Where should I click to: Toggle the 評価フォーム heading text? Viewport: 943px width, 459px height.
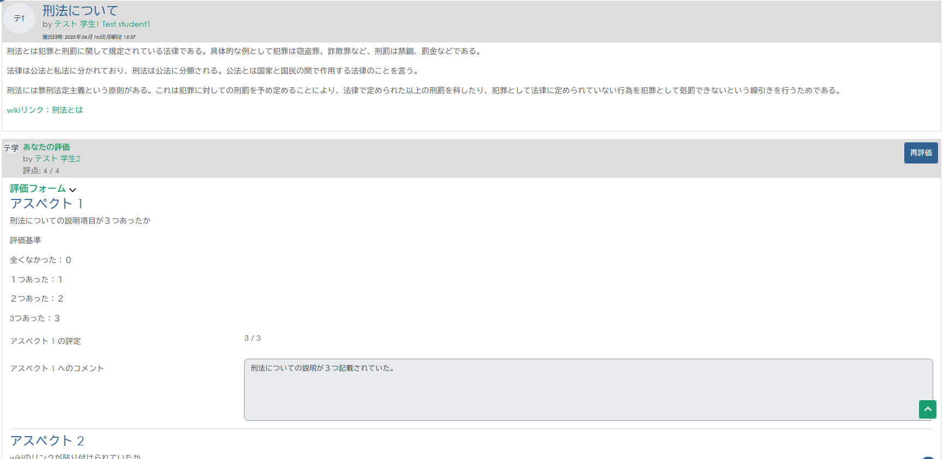tap(38, 189)
